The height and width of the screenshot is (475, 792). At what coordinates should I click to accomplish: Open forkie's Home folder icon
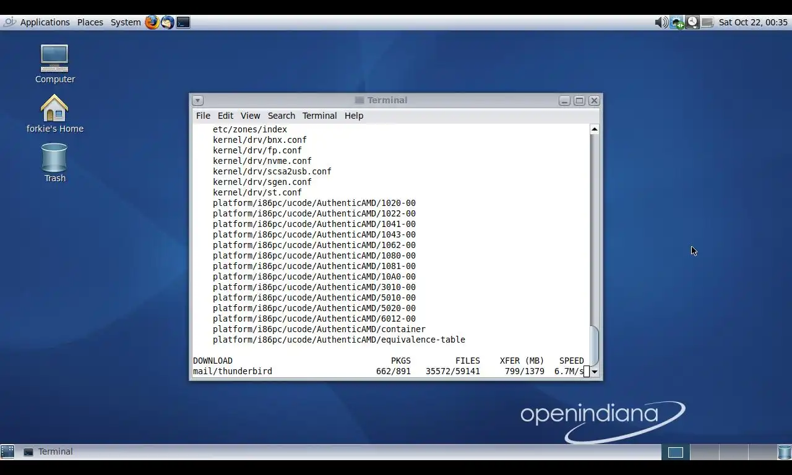point(54,114)
